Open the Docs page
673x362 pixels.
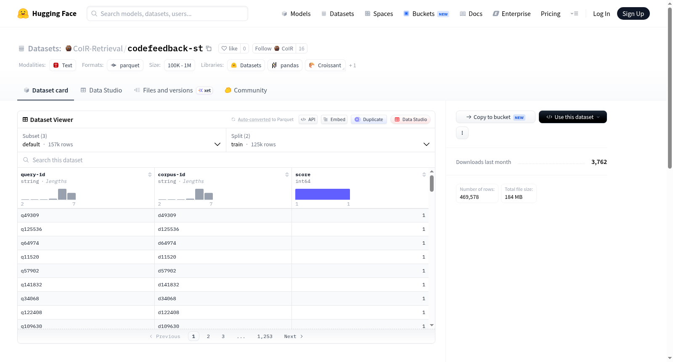(471, 13)
